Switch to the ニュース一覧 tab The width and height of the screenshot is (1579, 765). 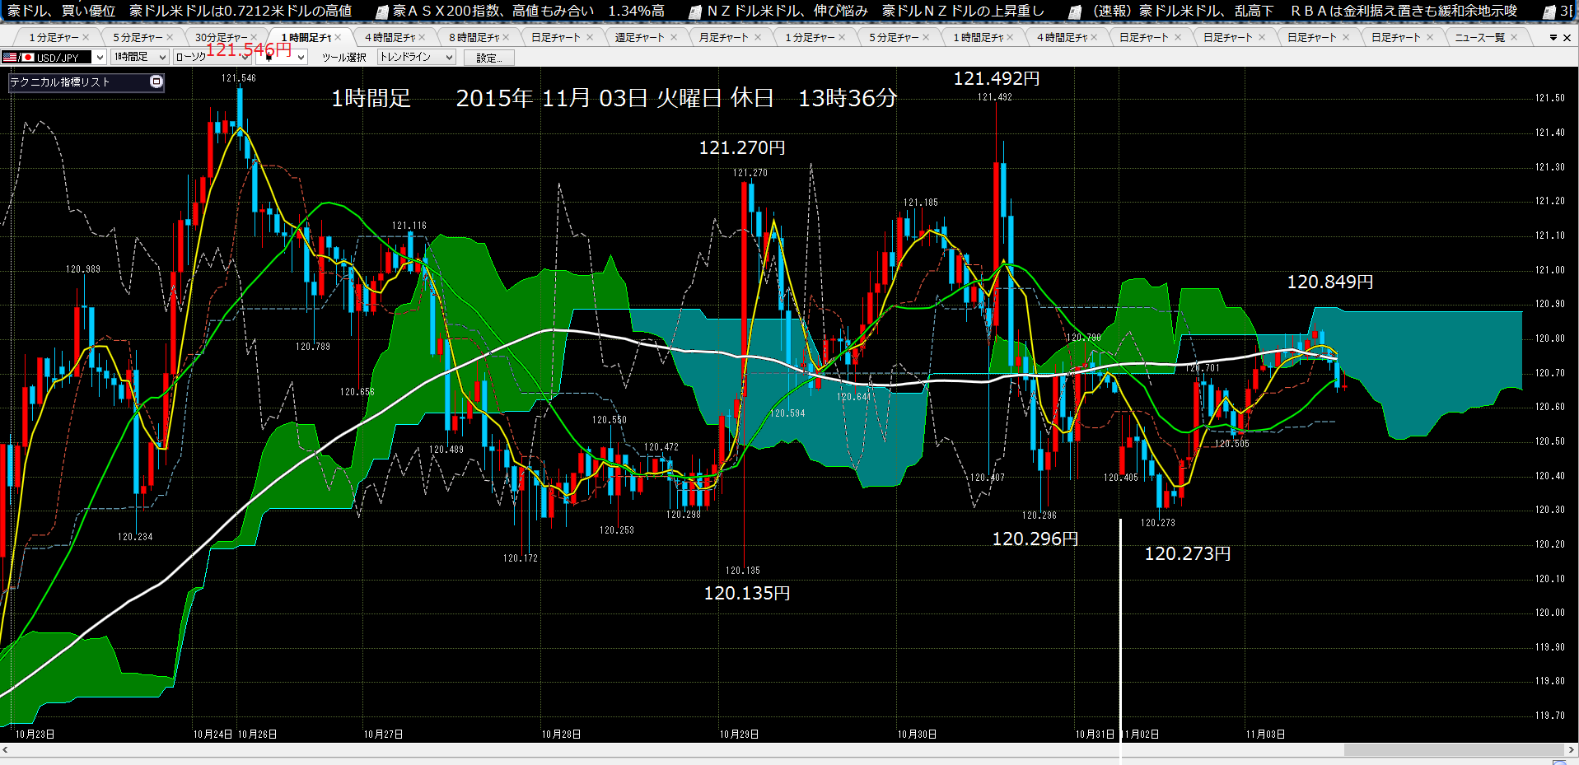[x=1480, y=37]
